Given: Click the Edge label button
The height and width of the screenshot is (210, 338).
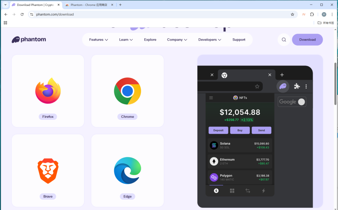Looking at the screenshot, I should click(127, 196).
